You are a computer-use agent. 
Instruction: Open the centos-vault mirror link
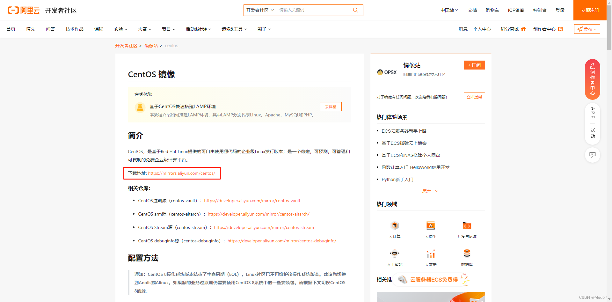(252, 201)
